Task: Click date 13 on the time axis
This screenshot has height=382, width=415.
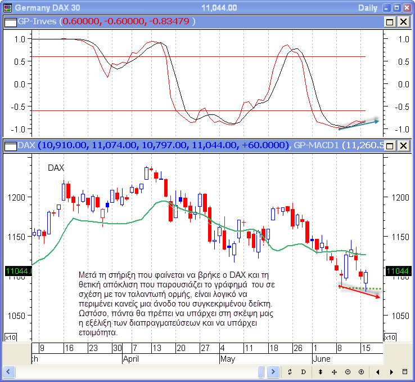Action: 157,348
